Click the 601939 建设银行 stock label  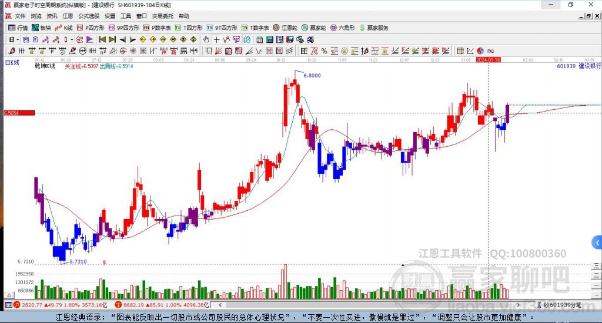point(579,66)
